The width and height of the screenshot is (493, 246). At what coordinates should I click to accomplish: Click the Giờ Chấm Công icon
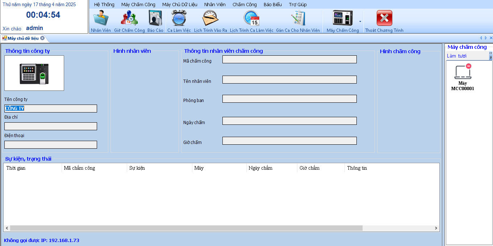[129, 19]
